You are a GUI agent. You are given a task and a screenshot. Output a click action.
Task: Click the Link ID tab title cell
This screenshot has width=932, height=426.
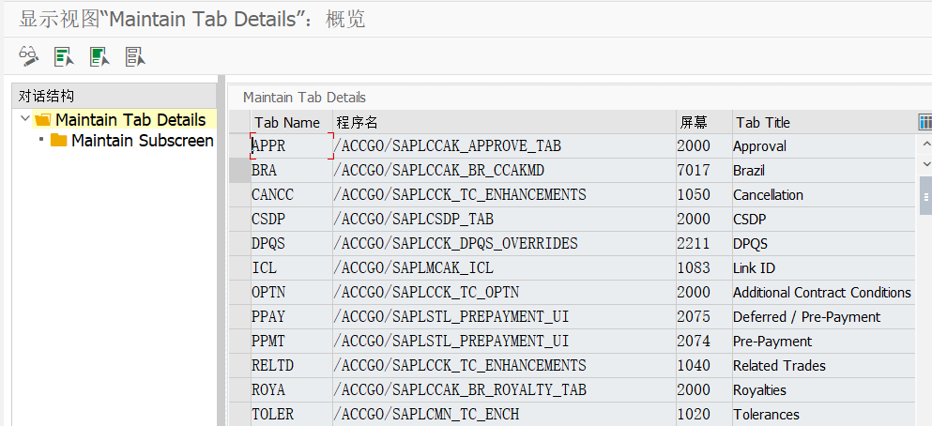pyautogui.click(x=824, y=268)
